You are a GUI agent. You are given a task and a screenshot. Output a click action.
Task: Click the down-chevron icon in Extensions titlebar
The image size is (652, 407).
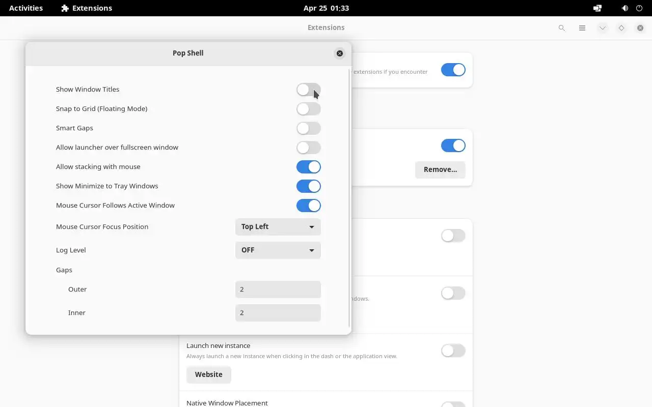pos(603,28)
